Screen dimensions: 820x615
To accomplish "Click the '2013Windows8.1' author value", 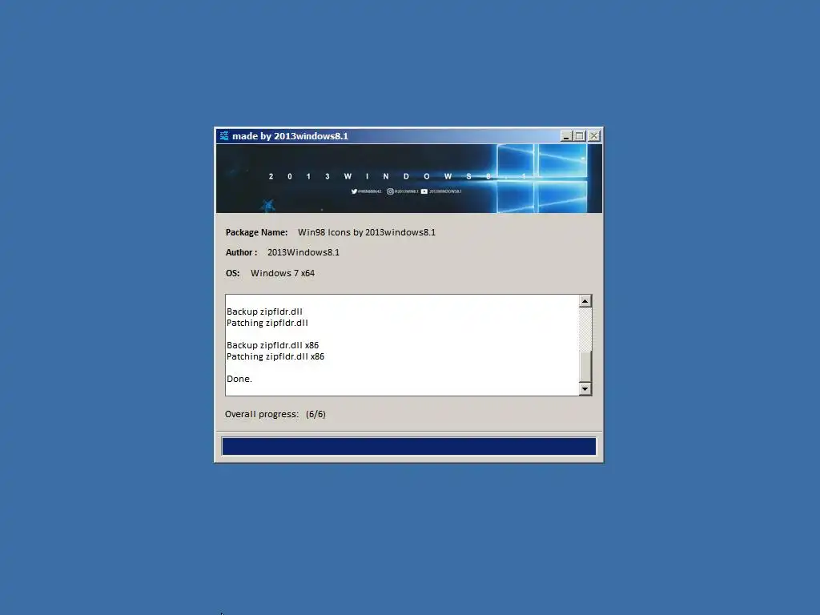I will click(x=303, y=252).
